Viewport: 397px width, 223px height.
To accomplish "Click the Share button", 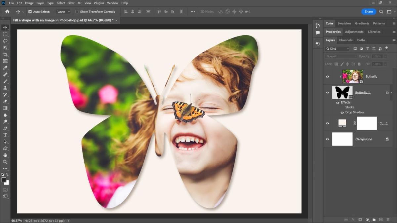I will pyautogui.click(x=369, y=12).
